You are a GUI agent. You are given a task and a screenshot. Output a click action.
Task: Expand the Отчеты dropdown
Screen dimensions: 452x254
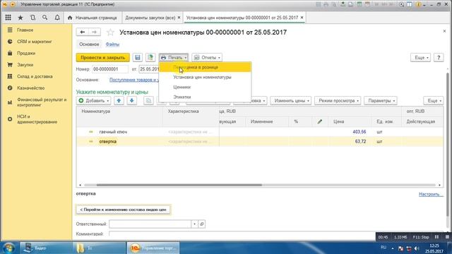pyautogui.click(x=207, y=58)
